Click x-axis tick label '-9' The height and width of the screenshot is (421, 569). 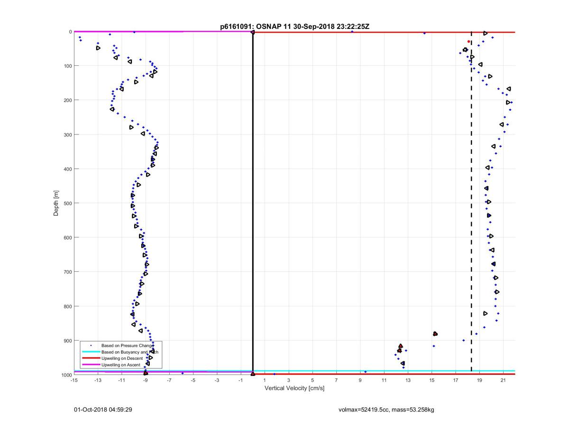[146, 380]
